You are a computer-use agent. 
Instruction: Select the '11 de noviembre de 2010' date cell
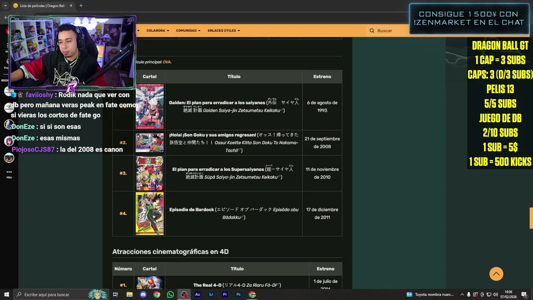pos(322,173)
